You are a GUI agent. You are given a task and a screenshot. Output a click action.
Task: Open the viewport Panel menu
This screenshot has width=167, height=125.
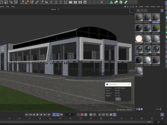click(x=13, y=7)
